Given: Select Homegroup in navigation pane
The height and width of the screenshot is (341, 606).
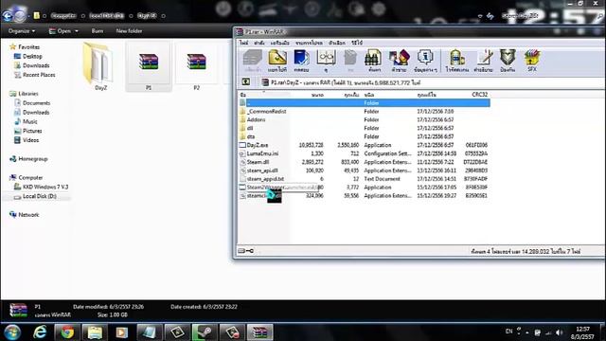Looking at the screenshot, I should pyautogui.click(x=33, y=159).
